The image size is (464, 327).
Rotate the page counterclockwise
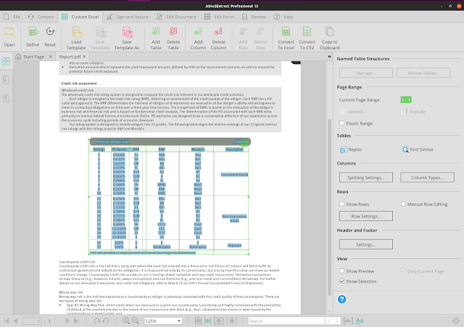(x=106, y=320)
